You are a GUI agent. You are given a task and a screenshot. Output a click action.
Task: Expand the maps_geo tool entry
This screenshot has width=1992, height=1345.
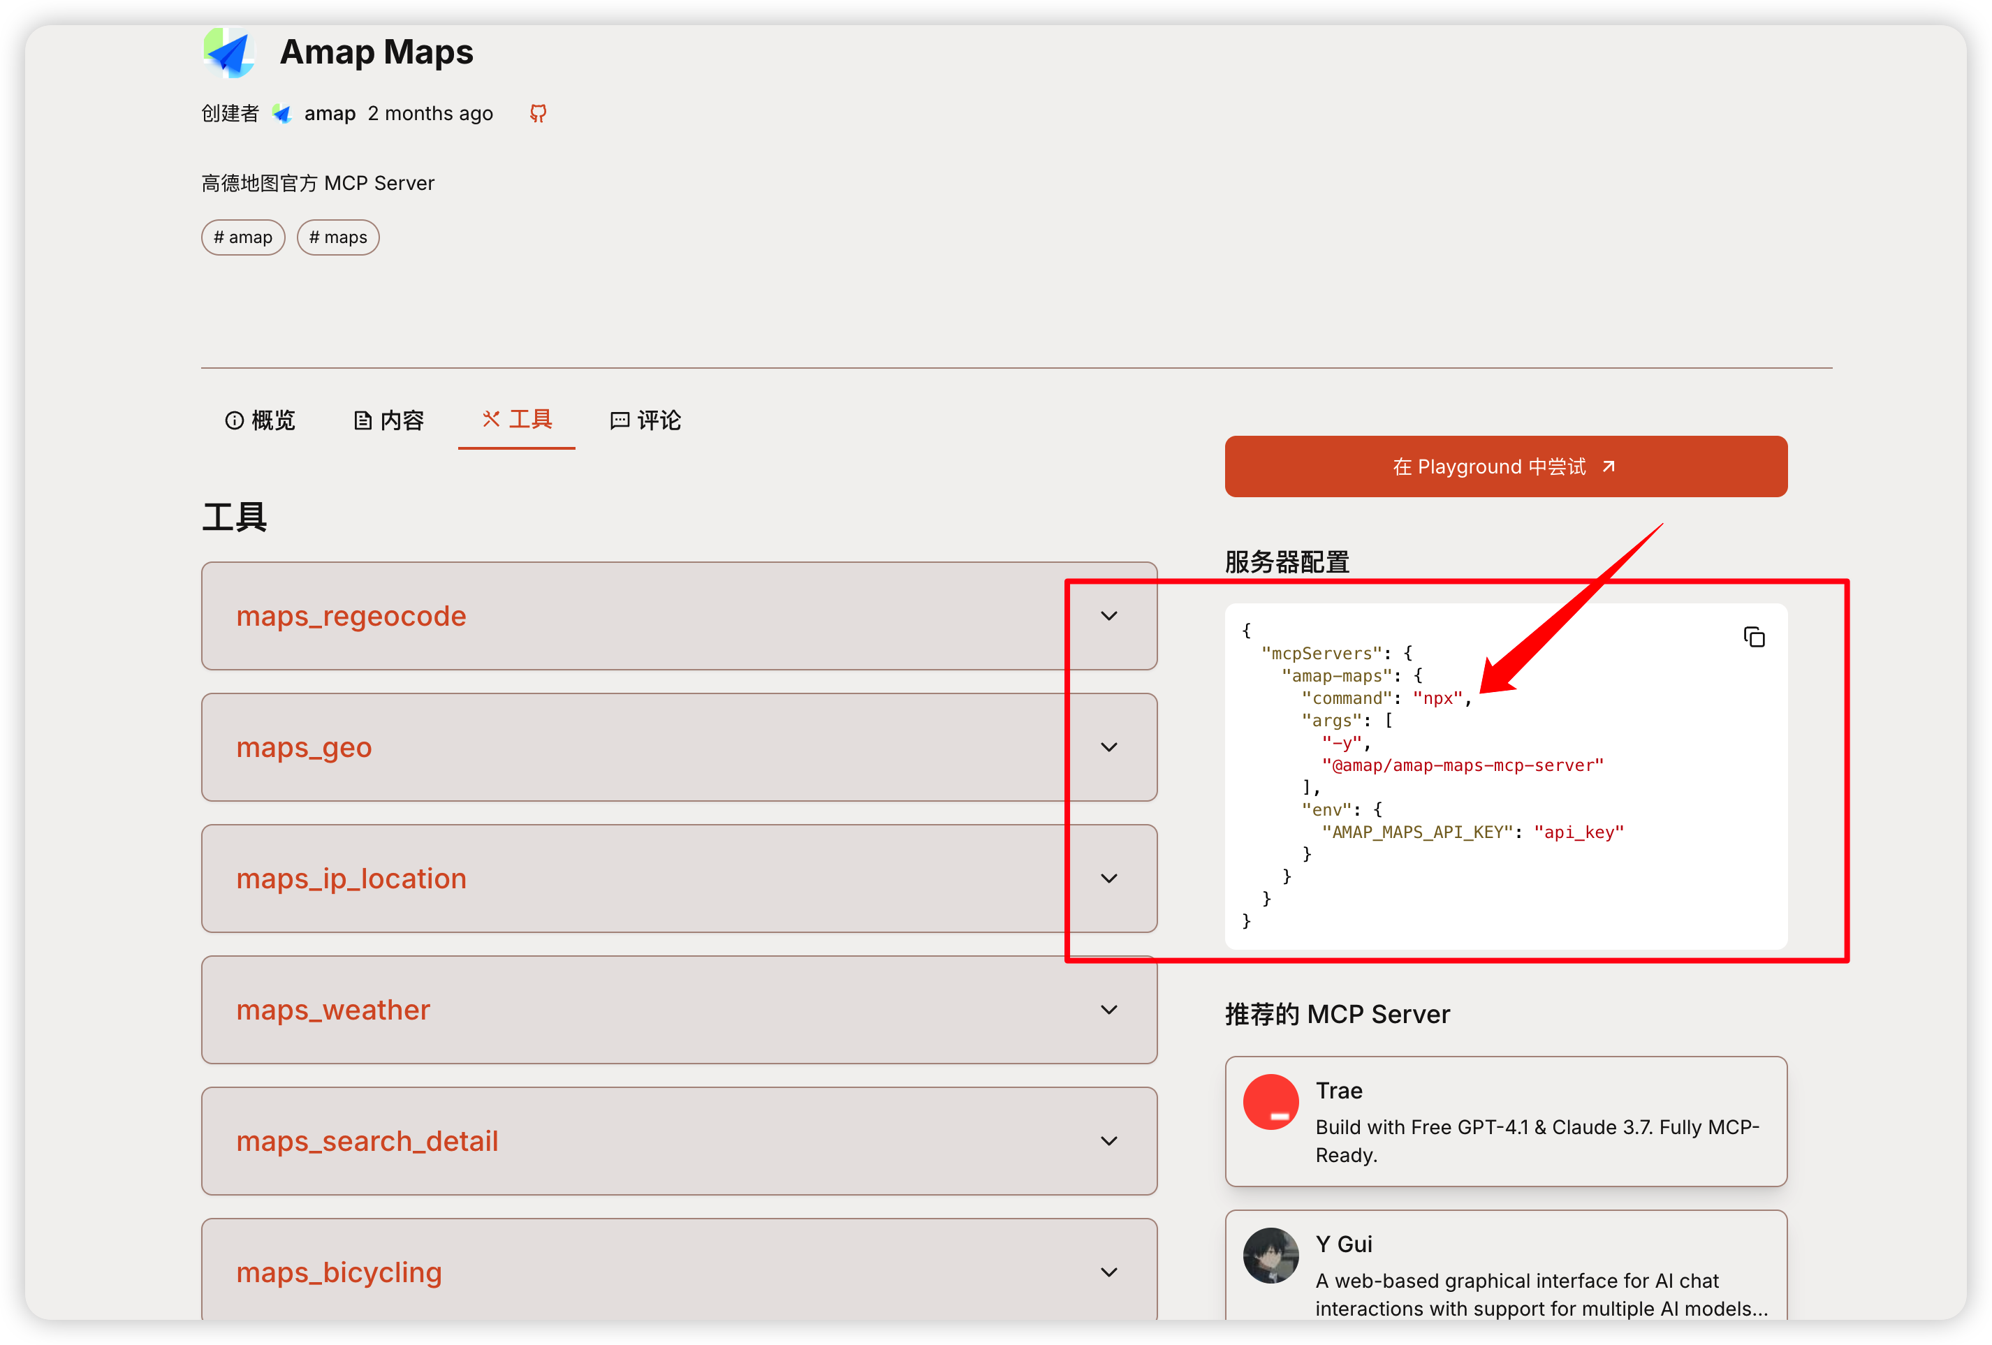coord(1108,747)
